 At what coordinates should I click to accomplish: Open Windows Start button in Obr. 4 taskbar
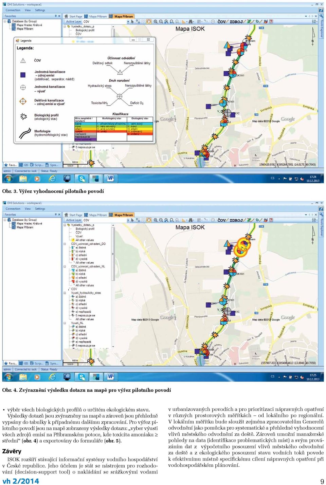(8, 377)
